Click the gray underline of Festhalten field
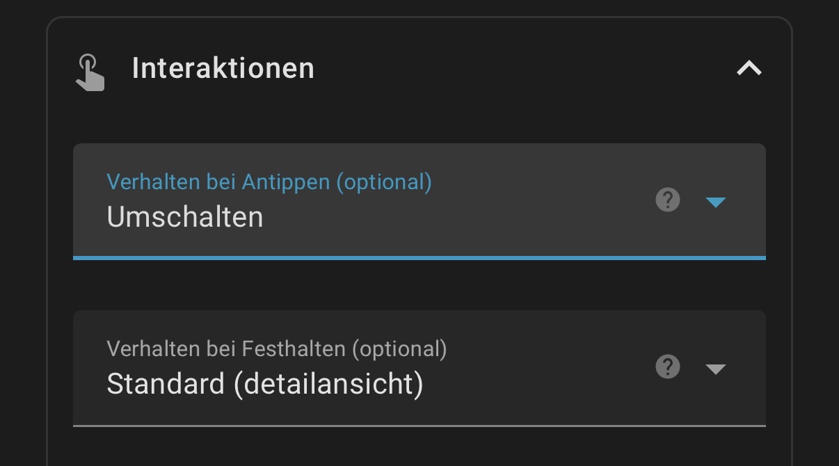The width and height of the screenshot is (839, 466). click(x=419, y=425)
